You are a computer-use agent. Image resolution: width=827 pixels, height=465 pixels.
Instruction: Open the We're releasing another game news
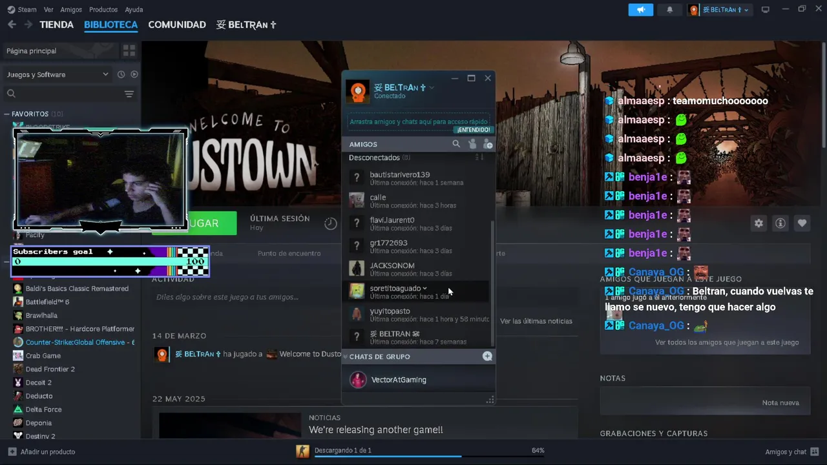coord(376,429)
